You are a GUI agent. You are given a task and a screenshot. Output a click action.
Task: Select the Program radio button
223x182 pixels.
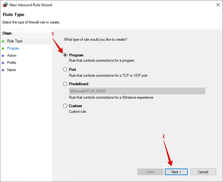pyautogui.click(x=65, y=55)
